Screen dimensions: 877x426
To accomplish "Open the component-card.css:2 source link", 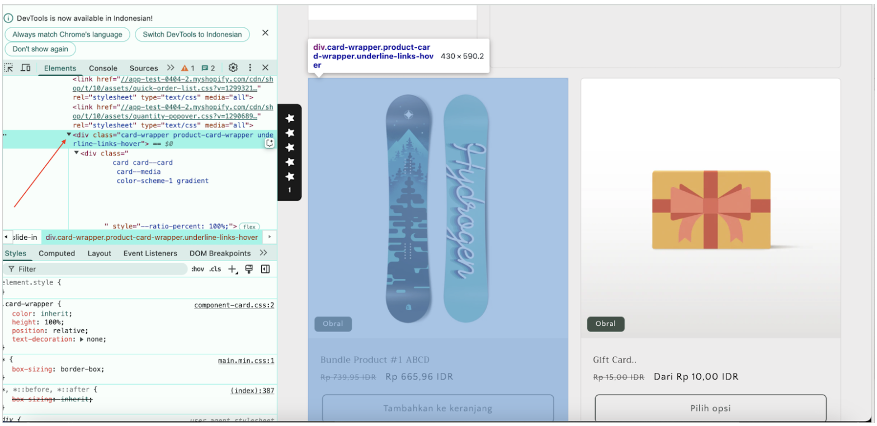I will [x=234, y=305].
